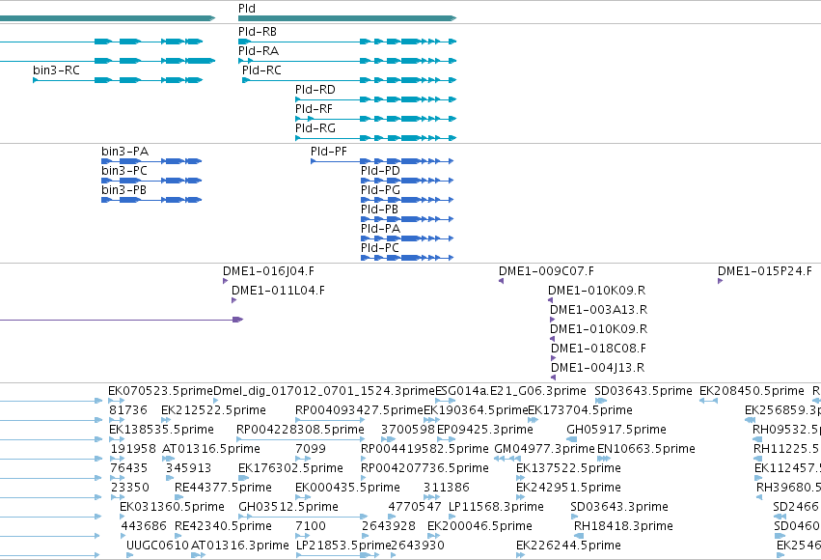Click the GM04977.3prime EST label
Screen dimensions: 821x560
click(x=544, y=450)
